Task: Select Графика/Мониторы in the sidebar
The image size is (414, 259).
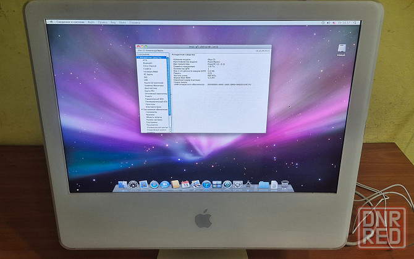Action: pyautogui.click(x=154, y=85)
